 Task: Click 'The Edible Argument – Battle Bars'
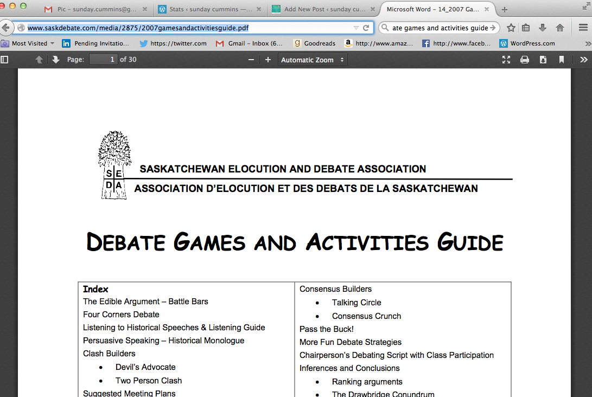point(145,302)
